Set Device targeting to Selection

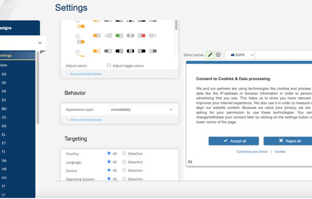pyautogui.click(x=124, y=170)
